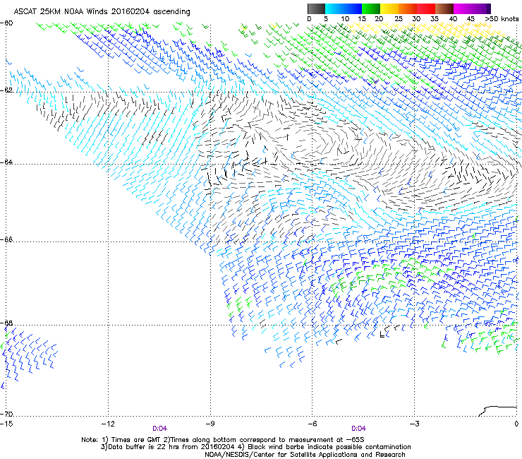522x459 pixels.
Task: Click the latitude label '-70'
Action: [x=6, y=414]
